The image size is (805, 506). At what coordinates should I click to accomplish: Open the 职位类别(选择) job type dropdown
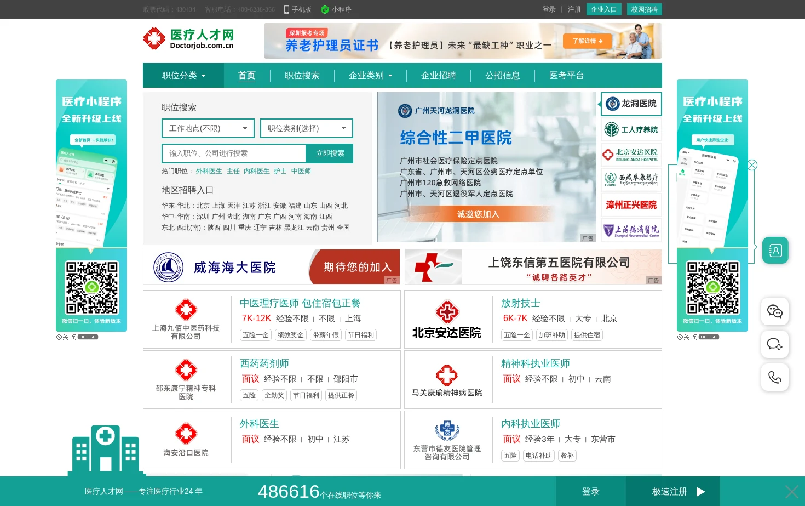tap(307, 128)
